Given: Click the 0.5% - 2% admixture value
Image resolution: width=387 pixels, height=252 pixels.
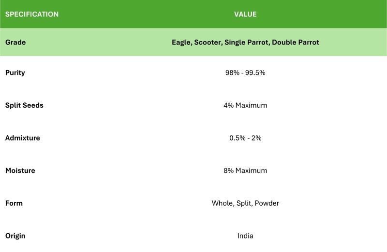Looking at the screenshot, I should [x=245, y=138].
